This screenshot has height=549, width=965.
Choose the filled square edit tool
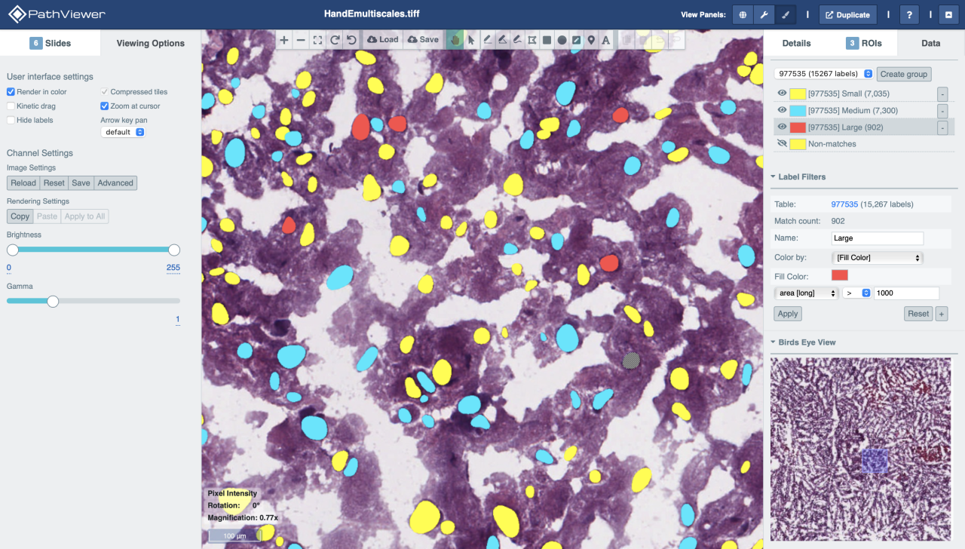click(x=577, y=40)
